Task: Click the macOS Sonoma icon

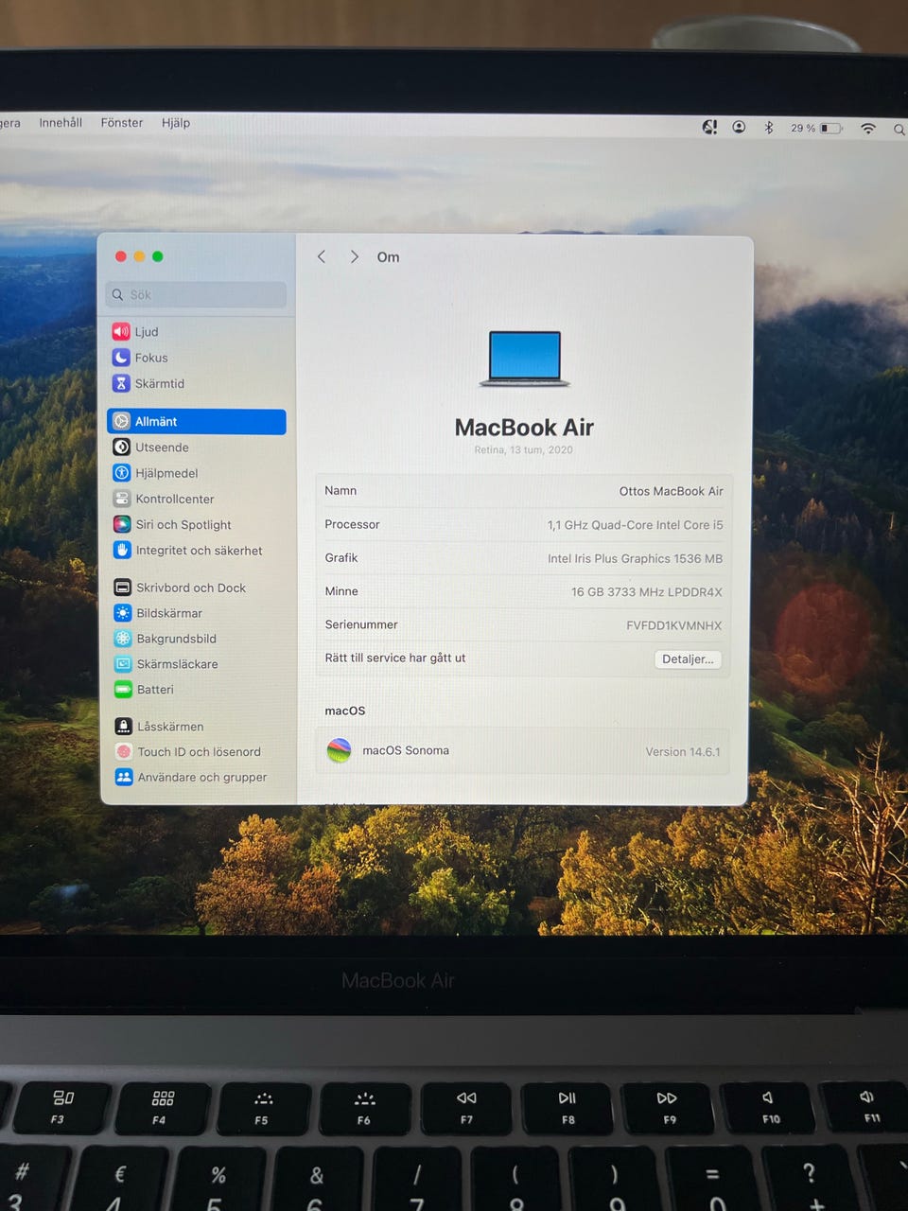Action: [x=339, y=751]
